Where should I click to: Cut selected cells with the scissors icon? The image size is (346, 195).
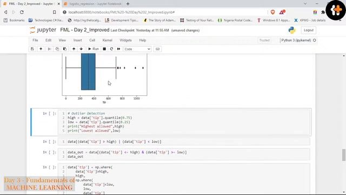[49, 49]
